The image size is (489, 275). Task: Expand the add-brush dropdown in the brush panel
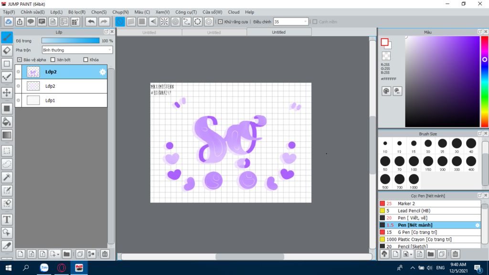coord(411,254)
